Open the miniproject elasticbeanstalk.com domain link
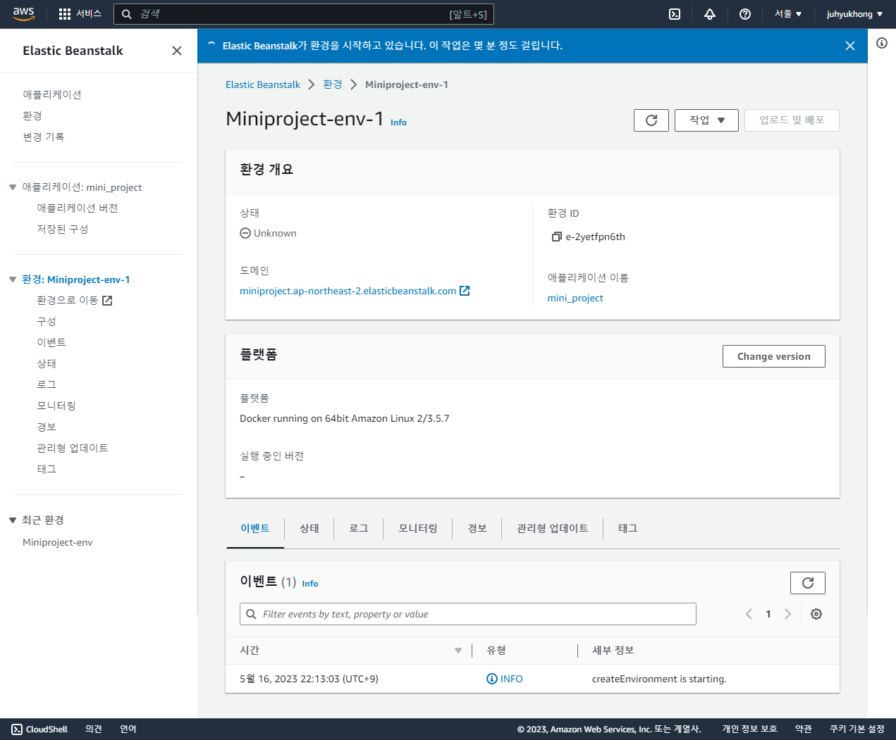Image resolution: width=896 pixels, height=740 pixels. tap(348, 291)
